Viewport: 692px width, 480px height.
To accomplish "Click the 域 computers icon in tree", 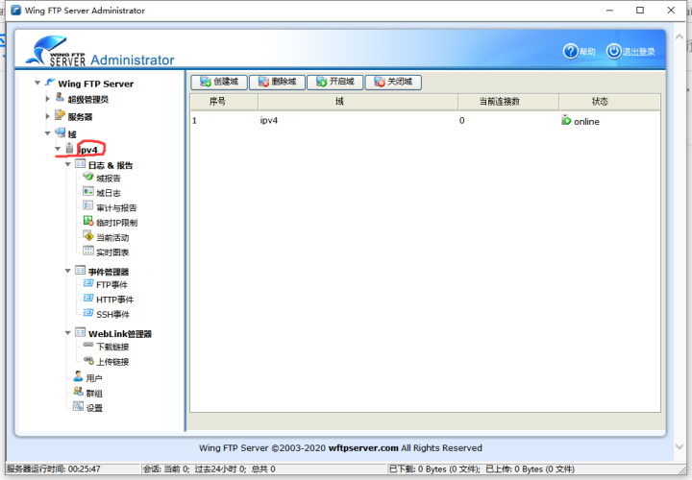I will (x=61, y=132).
